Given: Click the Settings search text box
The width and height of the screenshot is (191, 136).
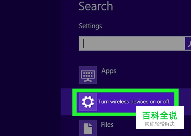Looking at the screenshot, I should point(132,43).
